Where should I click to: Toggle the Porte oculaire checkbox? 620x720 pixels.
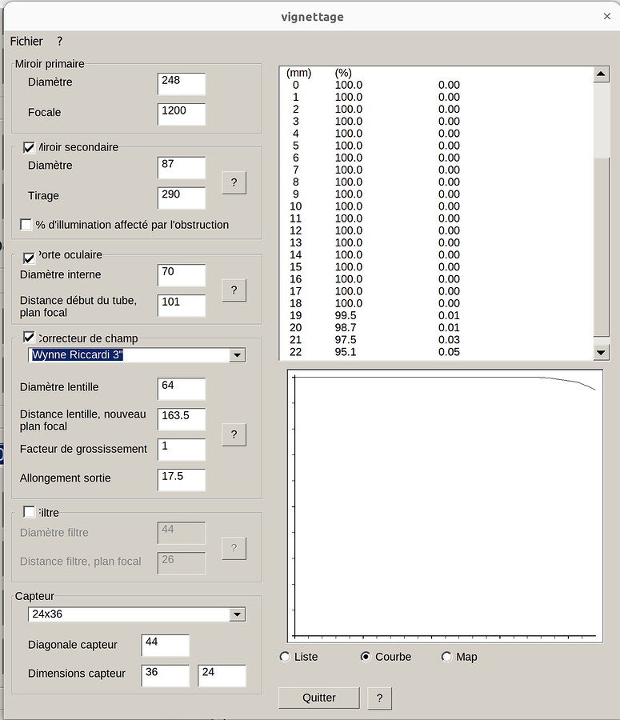point(29,258)
